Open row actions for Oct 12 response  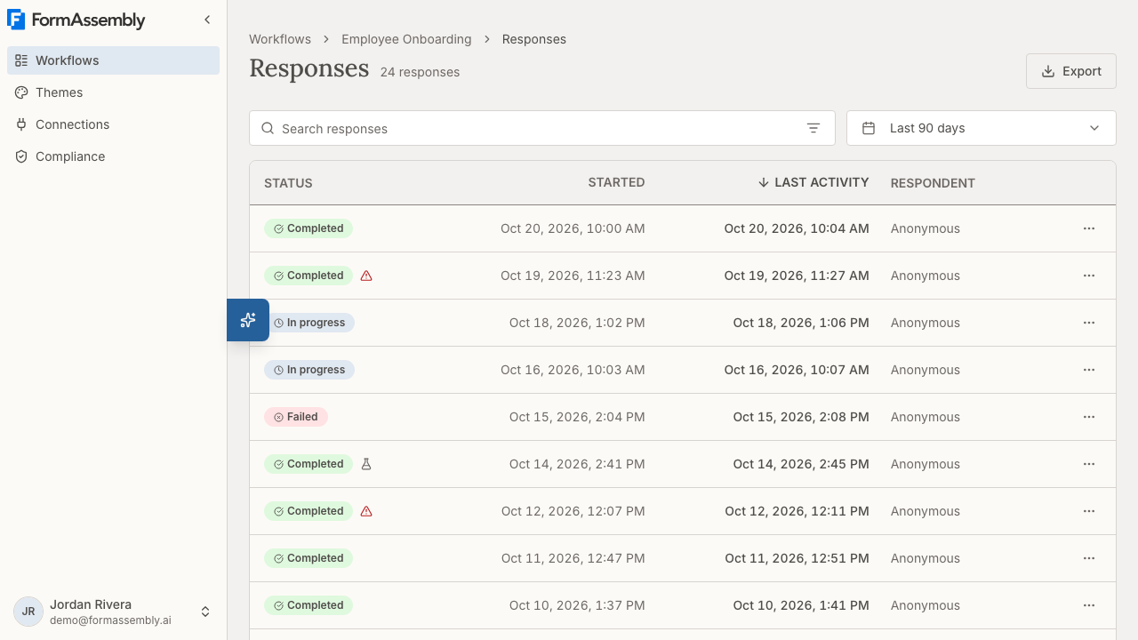[1089, 511]
